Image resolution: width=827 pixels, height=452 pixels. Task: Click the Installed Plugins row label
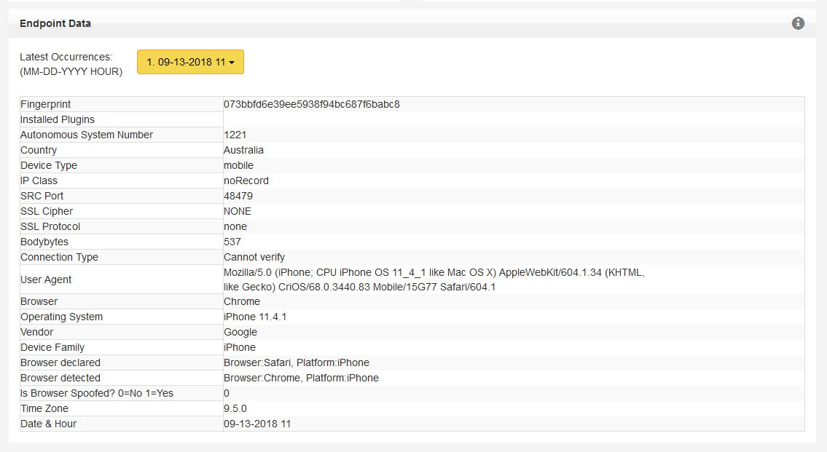tap(58, 119)
